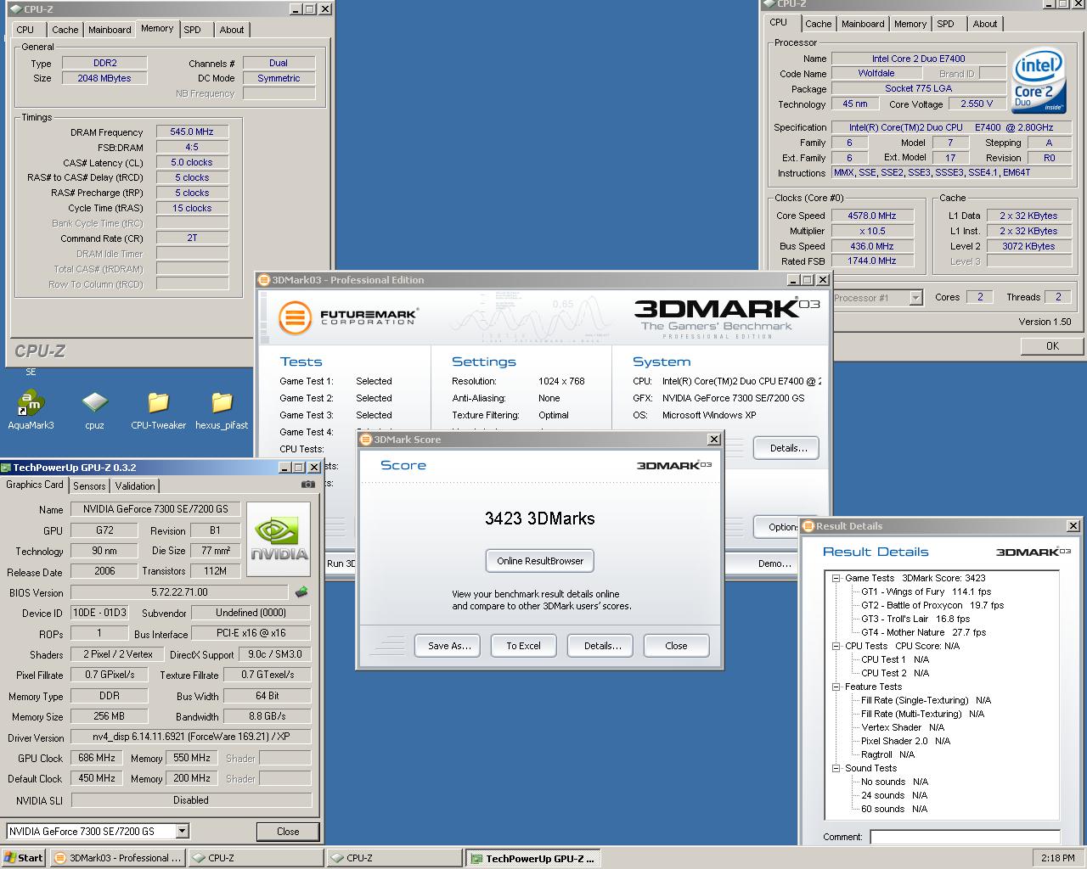Open the hexus_pifast folder icon

pyautogui.click(x=222, y=410)
